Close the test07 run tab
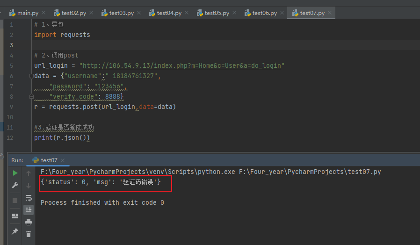 tap(63, 160)
